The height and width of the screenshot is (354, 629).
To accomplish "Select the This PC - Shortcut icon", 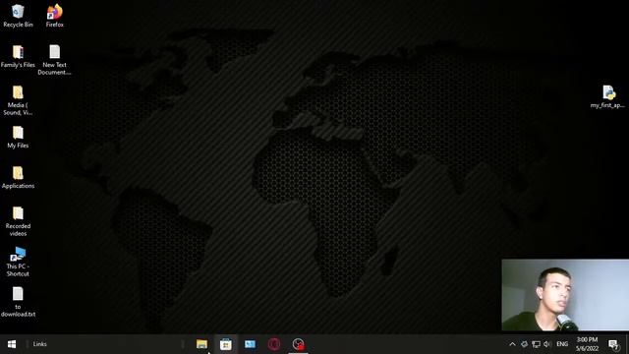I will point(18,262).
